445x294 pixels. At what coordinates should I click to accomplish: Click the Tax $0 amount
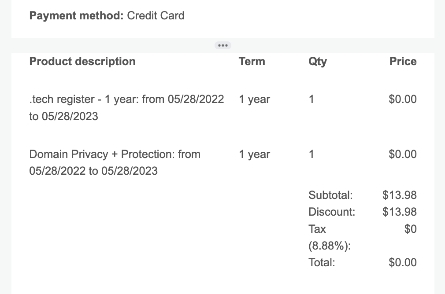pyautogui.click(x=410, y=229)
